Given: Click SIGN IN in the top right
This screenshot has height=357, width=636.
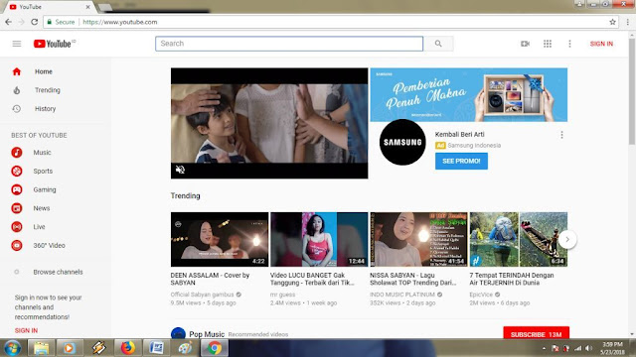Looking at the screenshot, I should (x=601, y=44).
